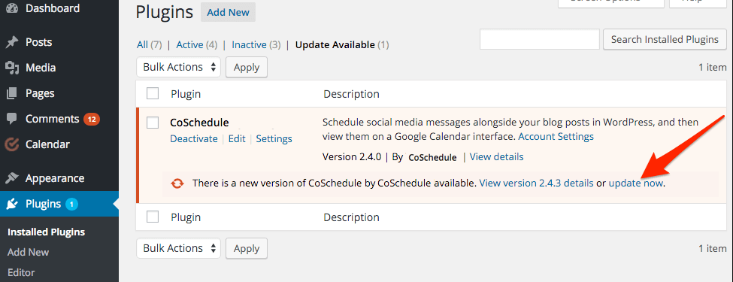Click Add New button beside Plugins heading
Screen dimensions: 733x282
(228, 13)
